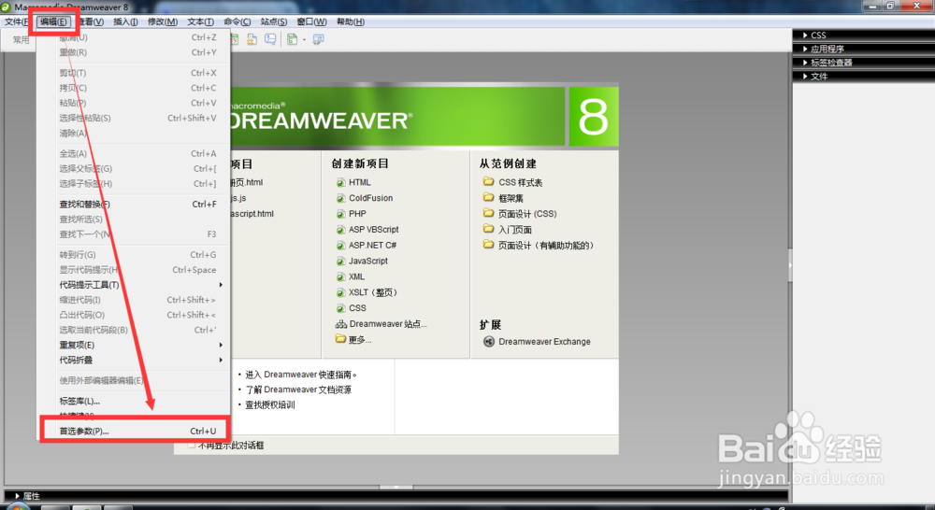935x510 pixels.
Task: Click the 框架集 folder icon
Action: 488,197
